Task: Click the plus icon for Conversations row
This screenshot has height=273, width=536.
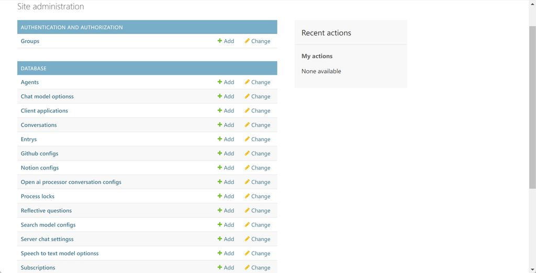Action: tap(220, 125)
